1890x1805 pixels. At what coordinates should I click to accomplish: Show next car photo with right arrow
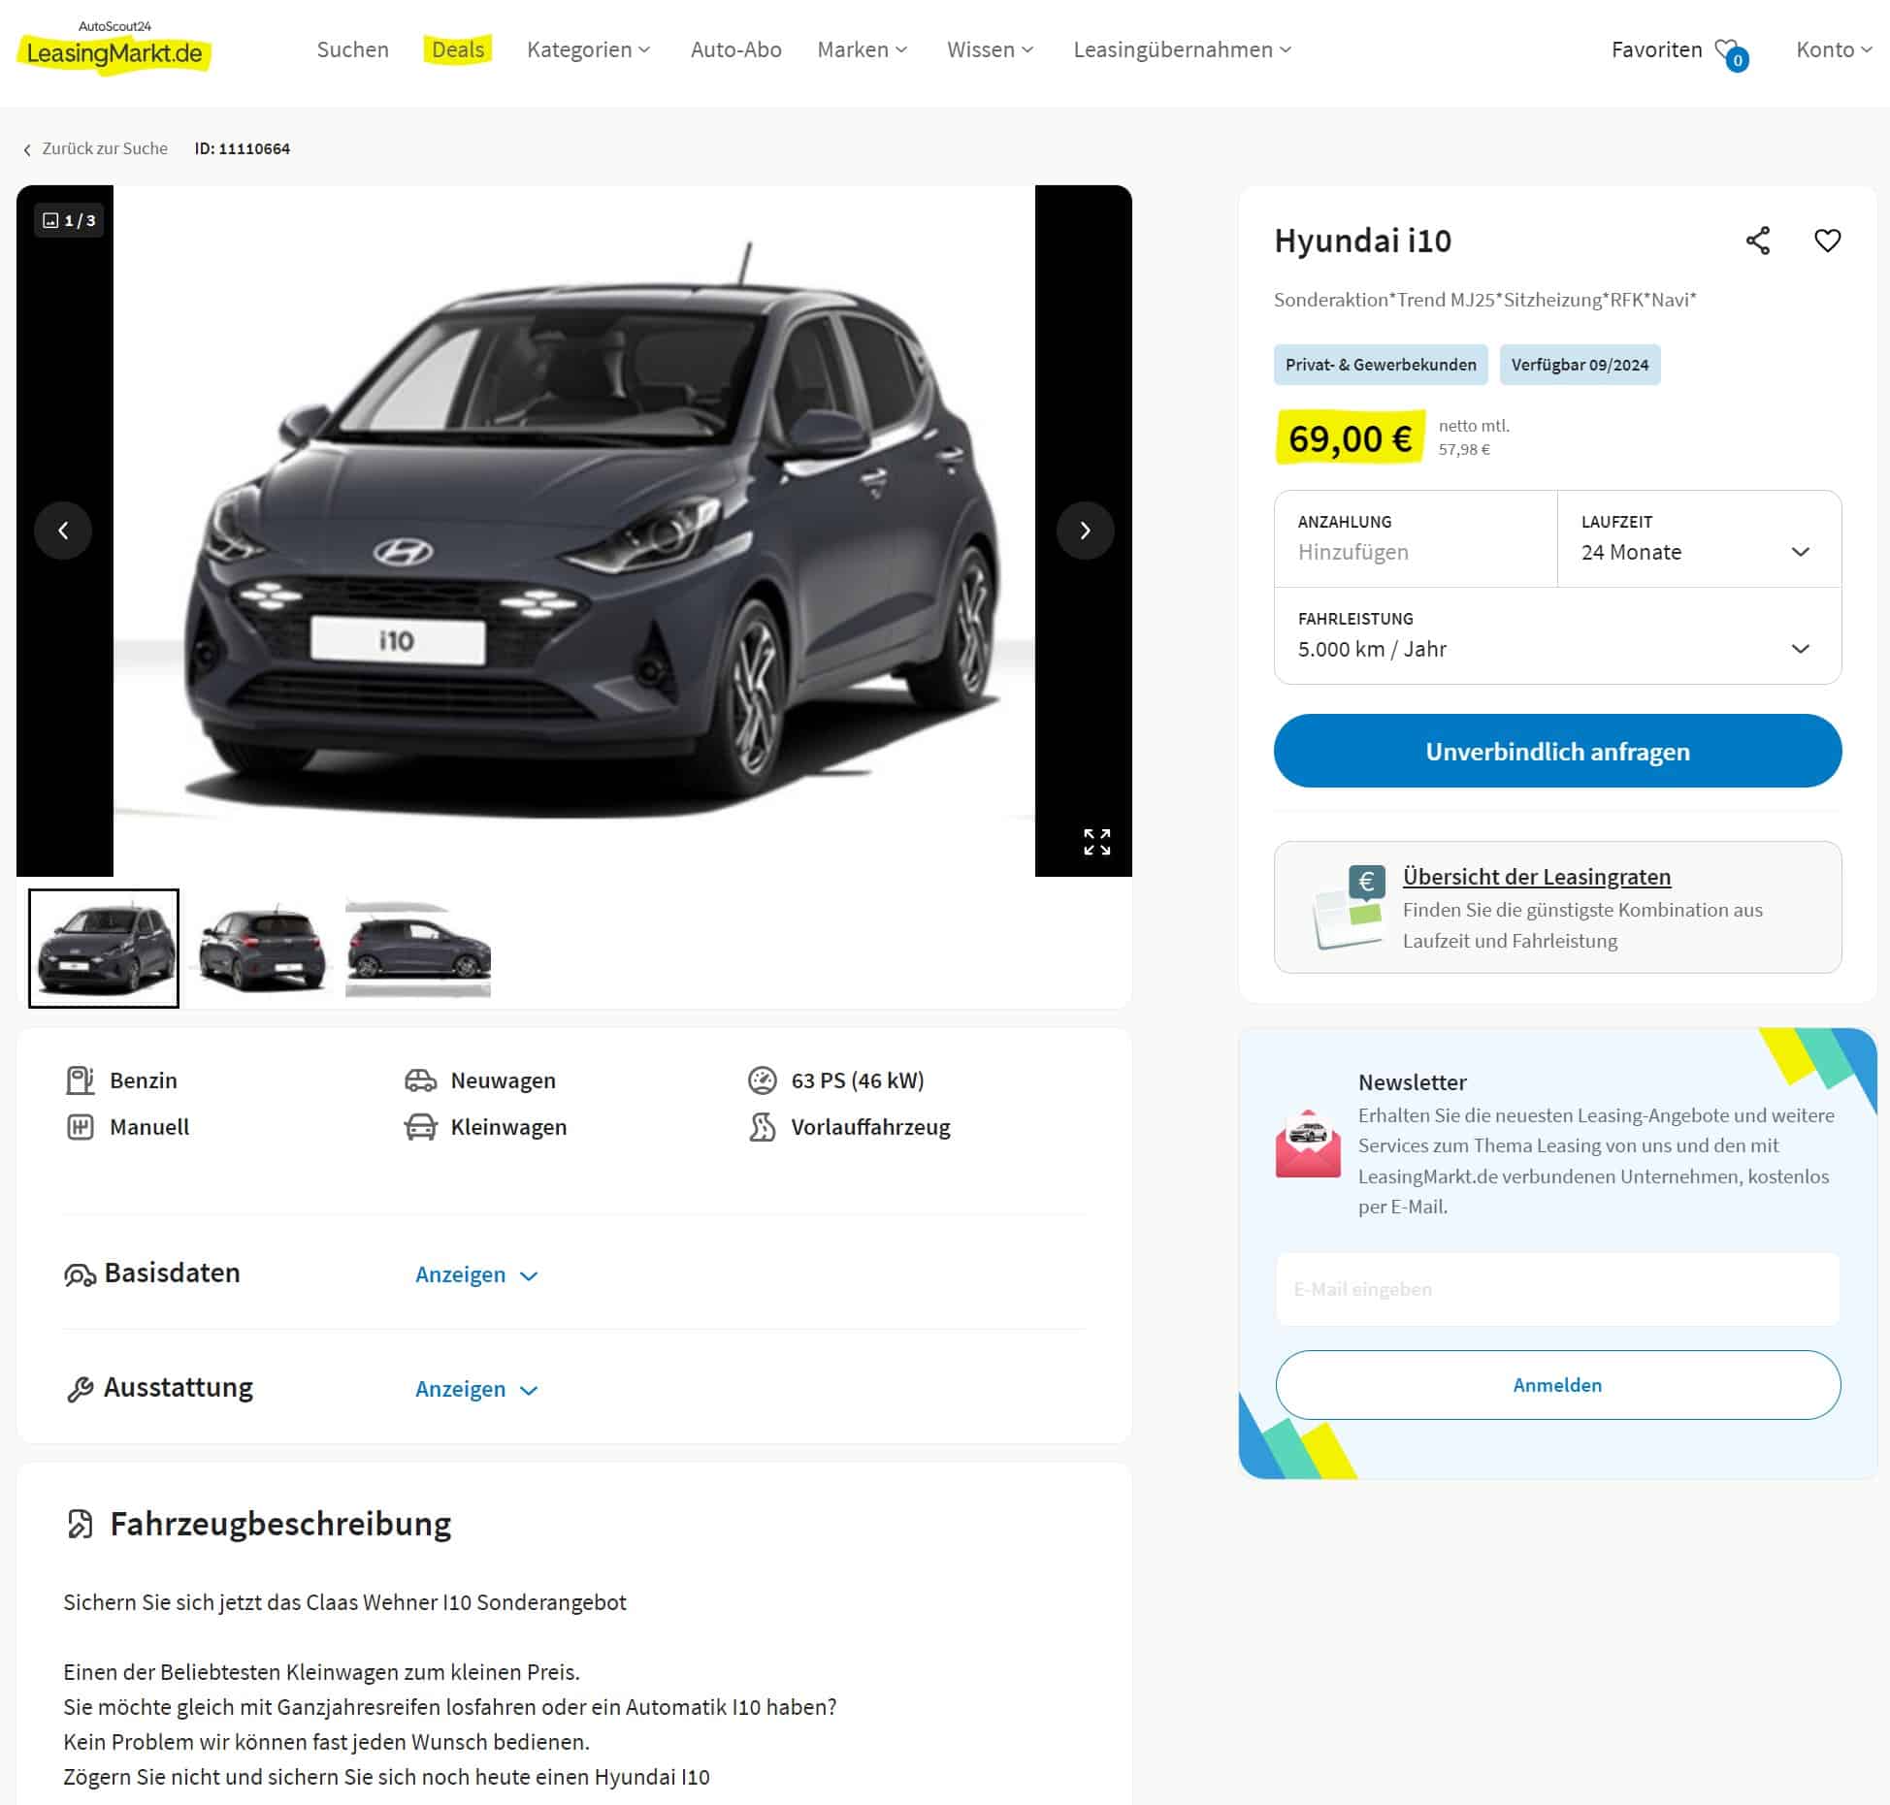(x=1085, y=531)
